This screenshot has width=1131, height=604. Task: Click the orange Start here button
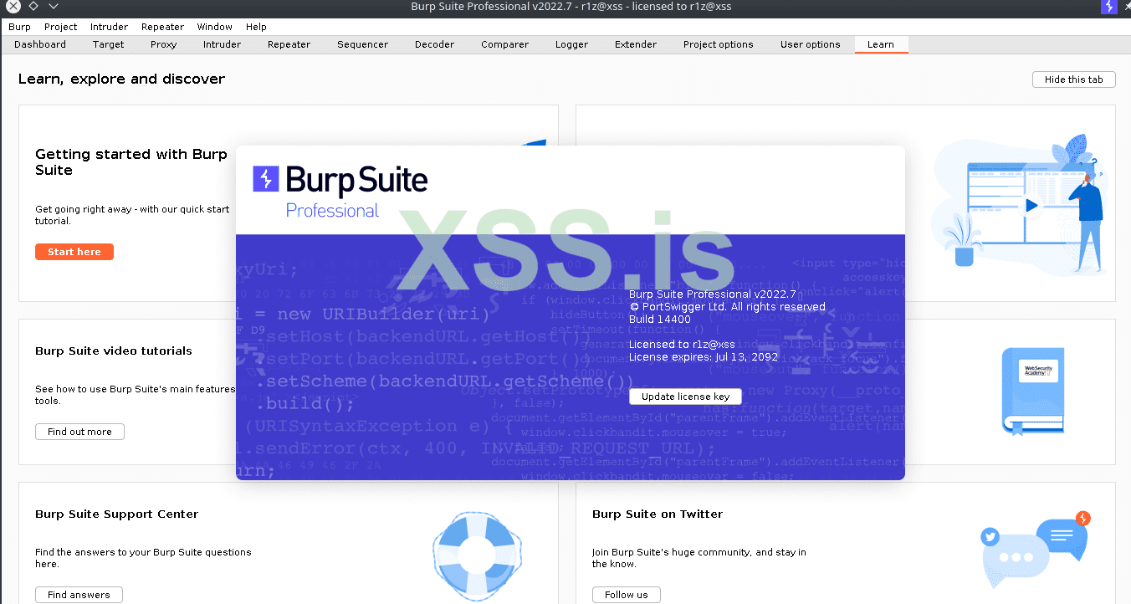(x=74, y=252)
